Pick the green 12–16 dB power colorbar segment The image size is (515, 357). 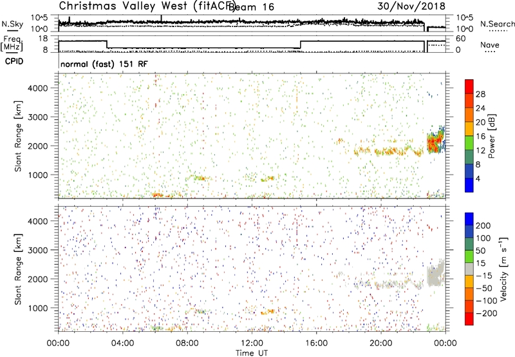click(469, 143)
